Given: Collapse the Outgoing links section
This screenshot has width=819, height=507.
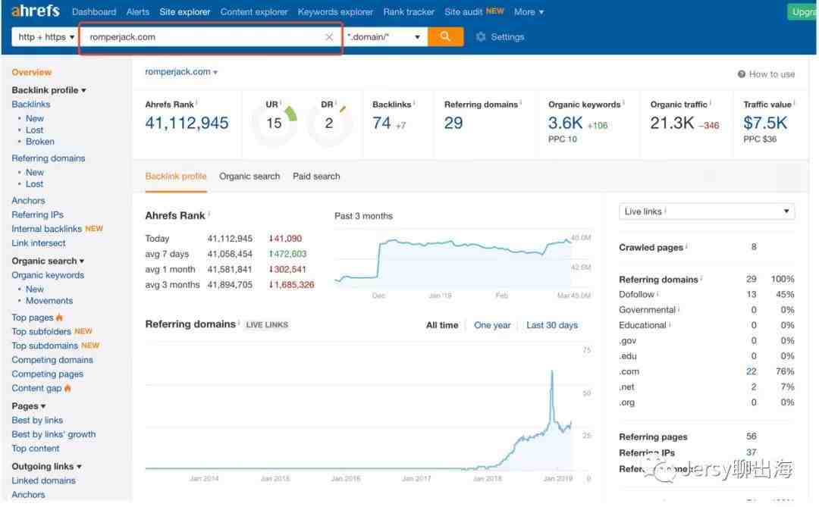Looking at the screenshot, I should pos(46,467).
